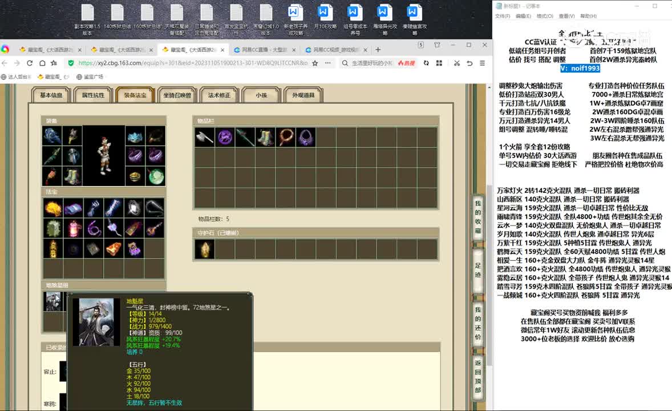The image size is (672, 411).
Task: Click the character model preview
Action: (104, 156)
